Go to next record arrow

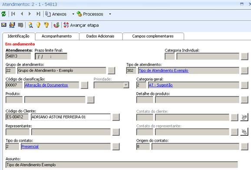click(30, 14)
